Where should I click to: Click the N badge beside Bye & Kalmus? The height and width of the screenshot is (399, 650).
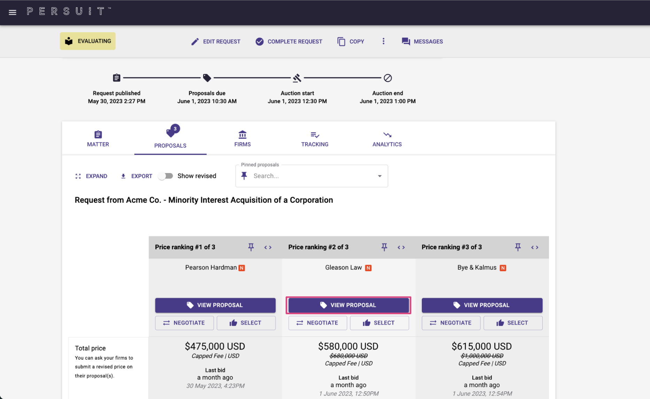[x=503, y=268]
